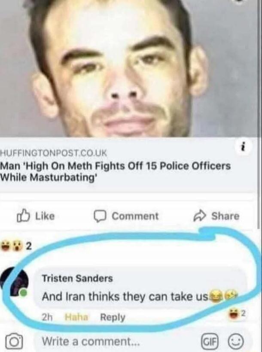262x352 pixels.
Task: Click the Share arrow icon
Action: pos(200,216)
